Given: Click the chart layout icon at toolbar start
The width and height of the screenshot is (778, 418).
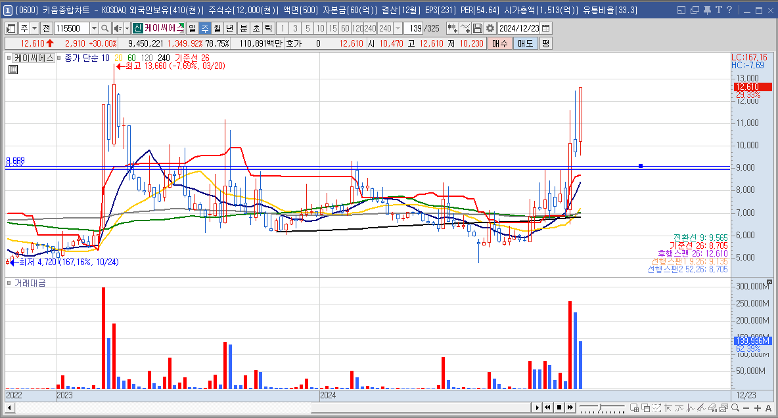Looking at the screenshot, I should [x=11, y=28].
